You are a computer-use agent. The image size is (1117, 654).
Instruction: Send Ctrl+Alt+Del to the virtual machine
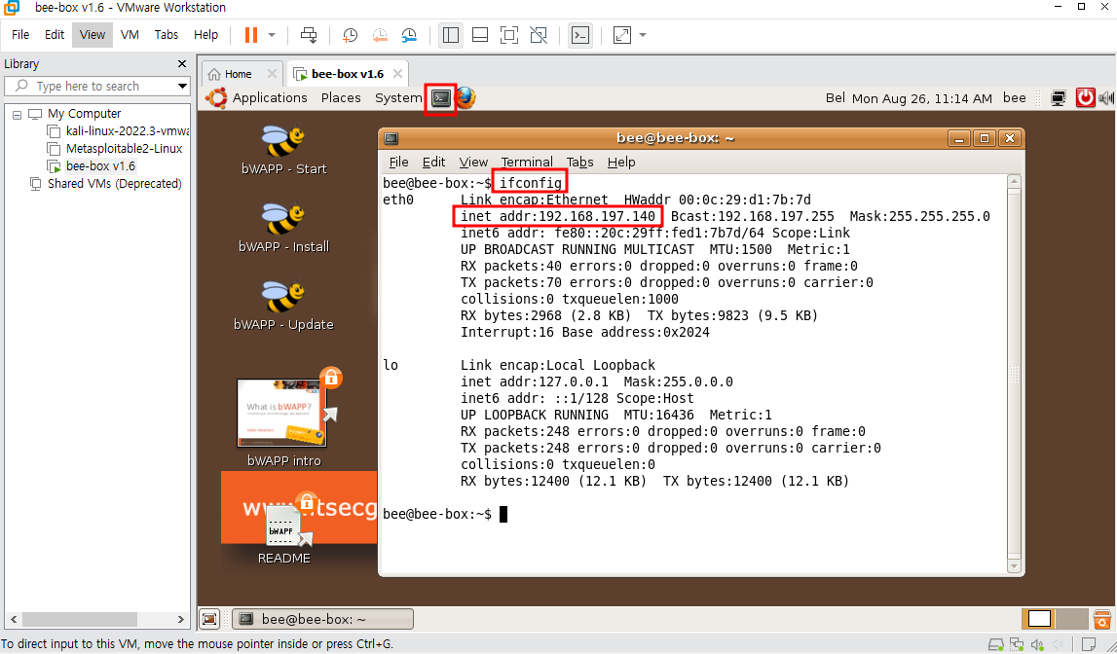pos(309,35)
